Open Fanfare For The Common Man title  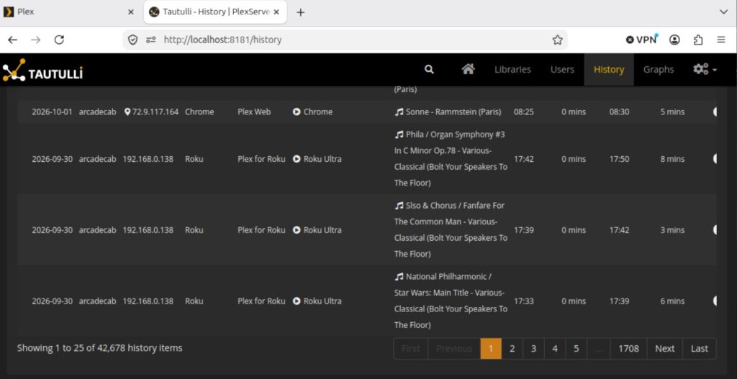point(451,229)
